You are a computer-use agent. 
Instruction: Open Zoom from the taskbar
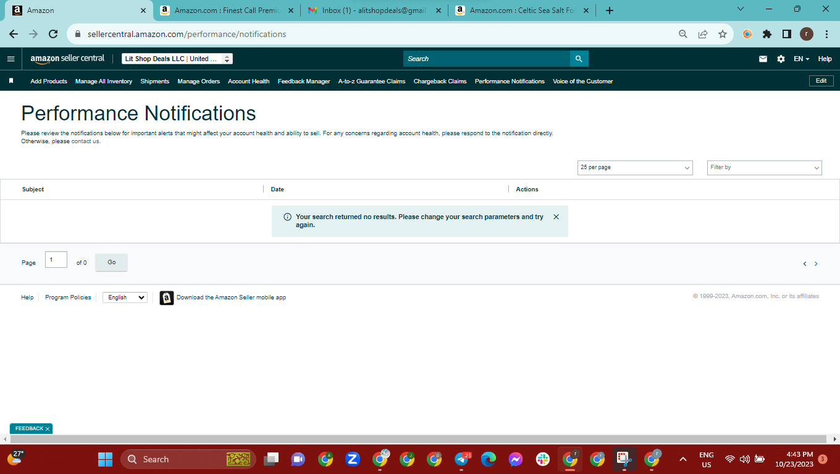[353, 459]
